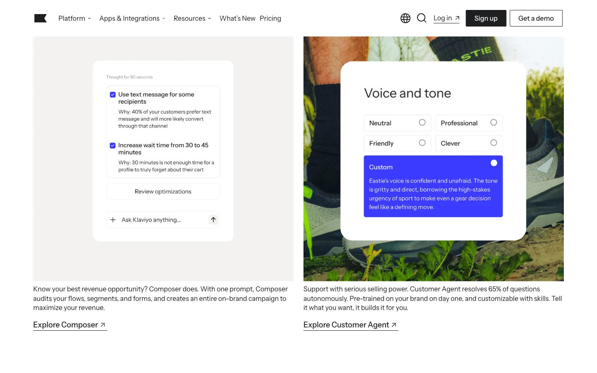
Task: Expand the Apps & Integrations chevron
Action: click(x=164, y=19)
